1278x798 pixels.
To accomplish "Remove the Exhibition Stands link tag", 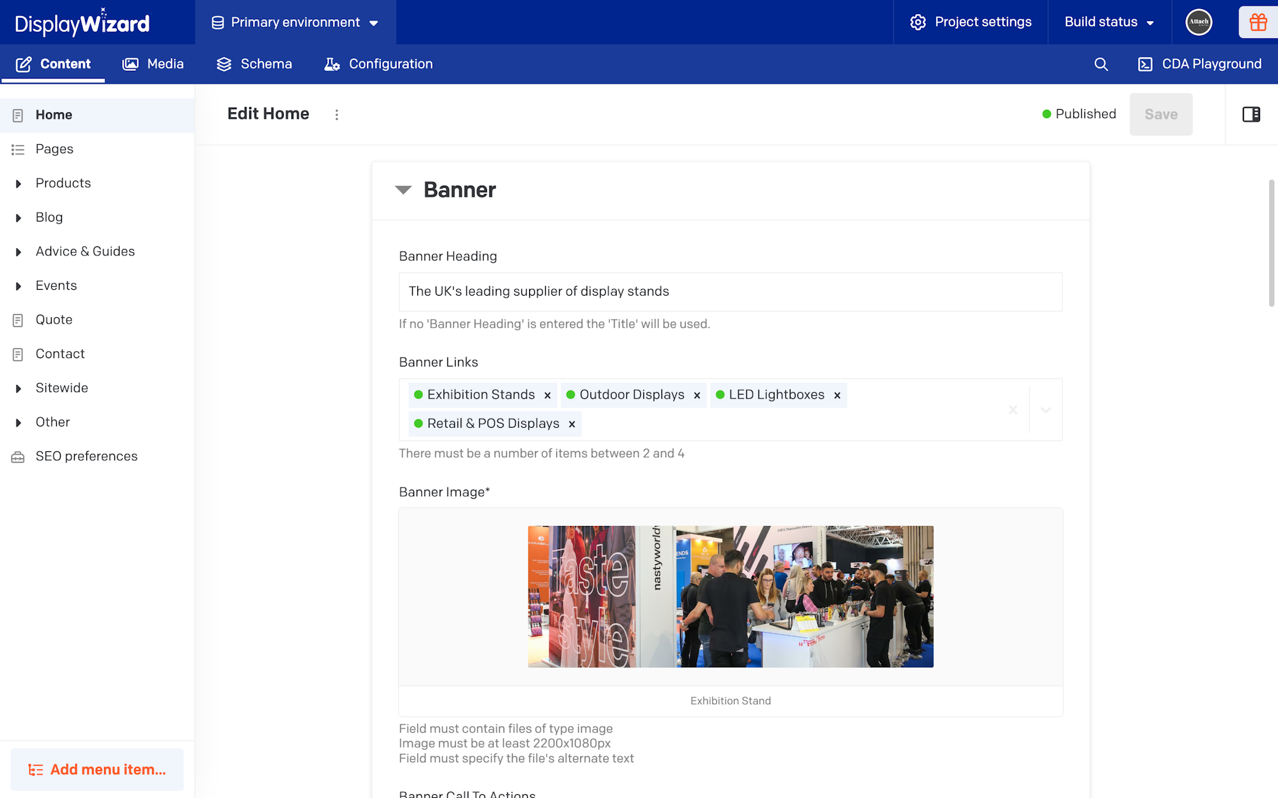I will [548, 395].
